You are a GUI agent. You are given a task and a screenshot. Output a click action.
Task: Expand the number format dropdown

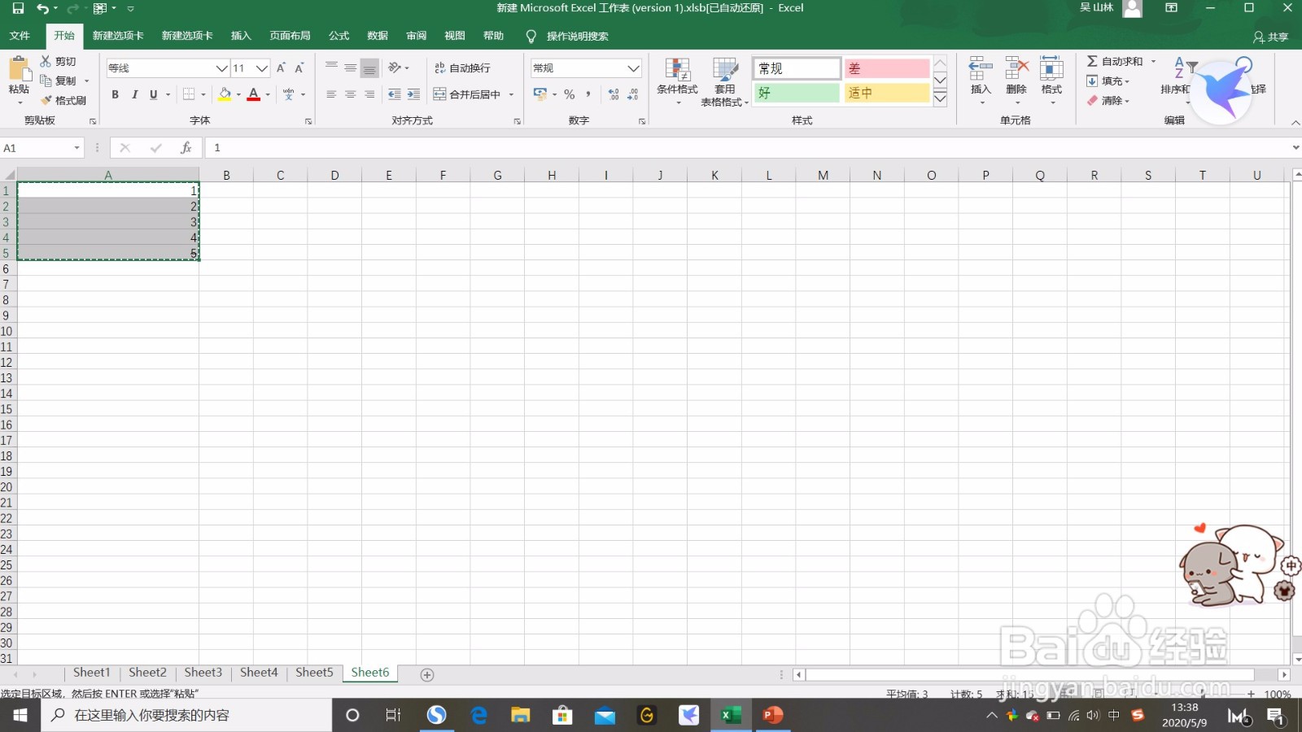click(633, 68)
